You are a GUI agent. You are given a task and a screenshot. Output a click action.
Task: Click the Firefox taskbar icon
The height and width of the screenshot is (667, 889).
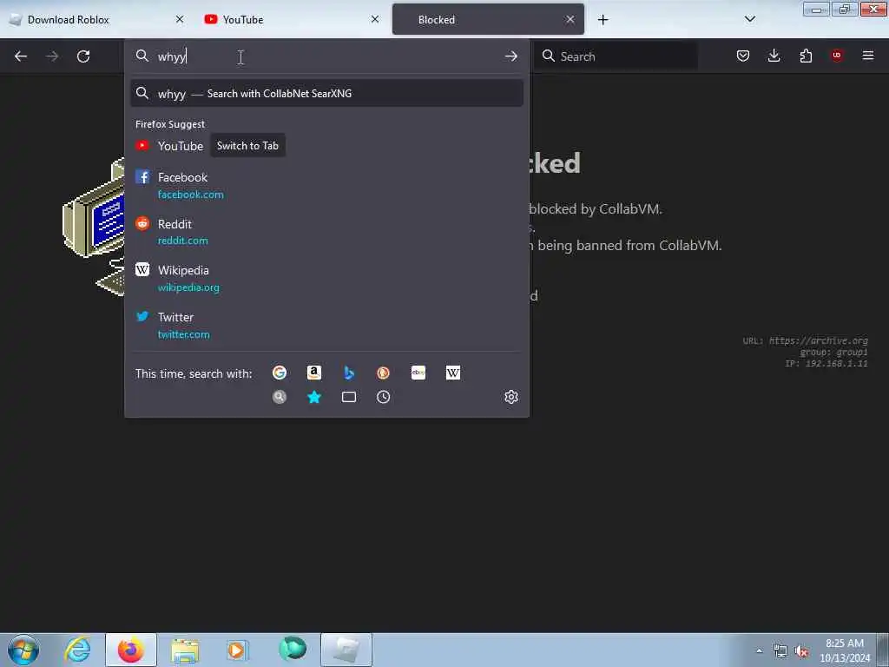[x=131, y=650]
